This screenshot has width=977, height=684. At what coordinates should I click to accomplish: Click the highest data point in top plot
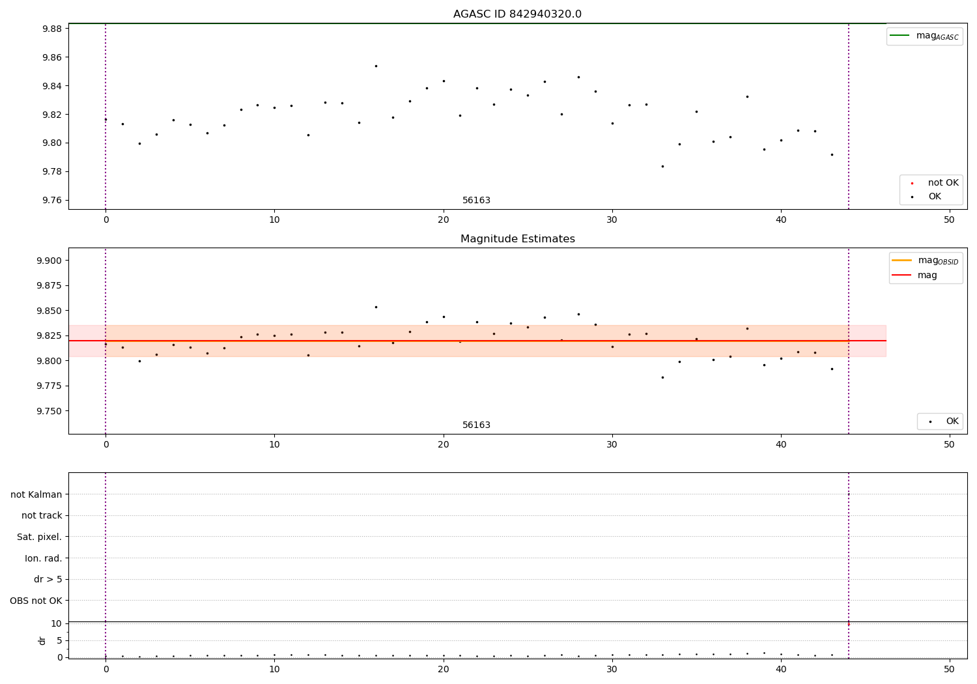[x=376, y=66]
